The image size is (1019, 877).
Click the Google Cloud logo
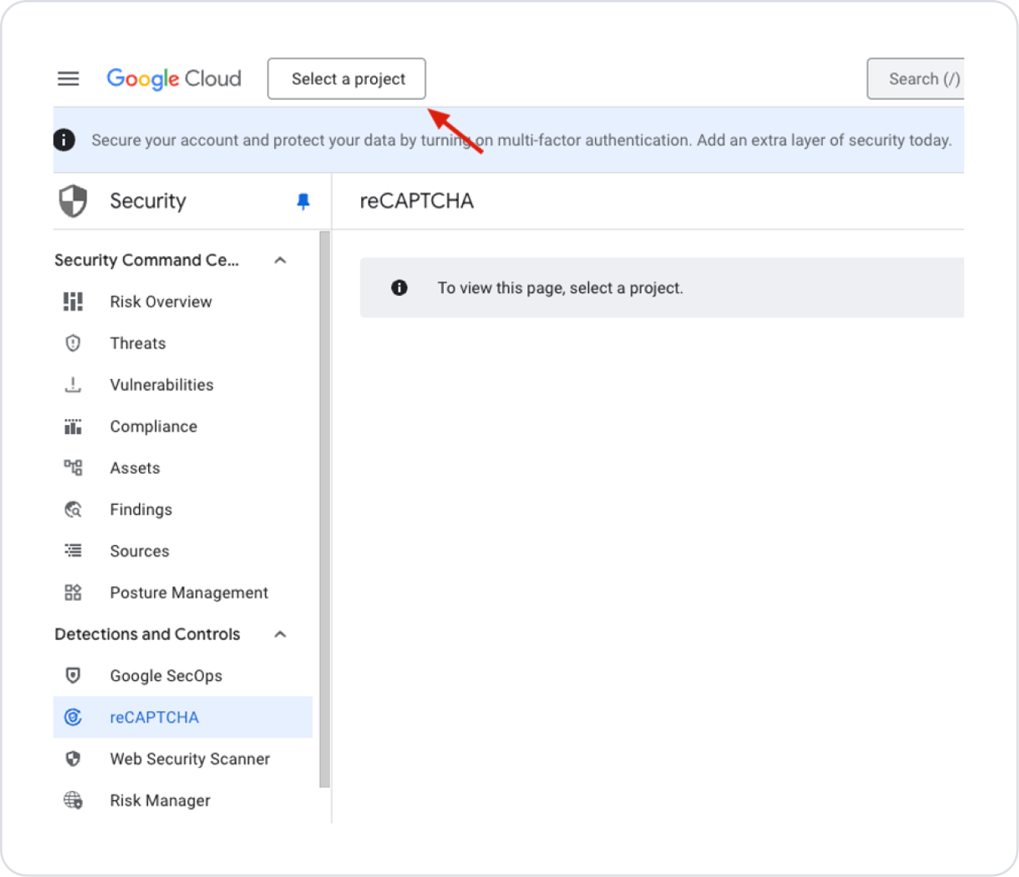pos(174,78)
